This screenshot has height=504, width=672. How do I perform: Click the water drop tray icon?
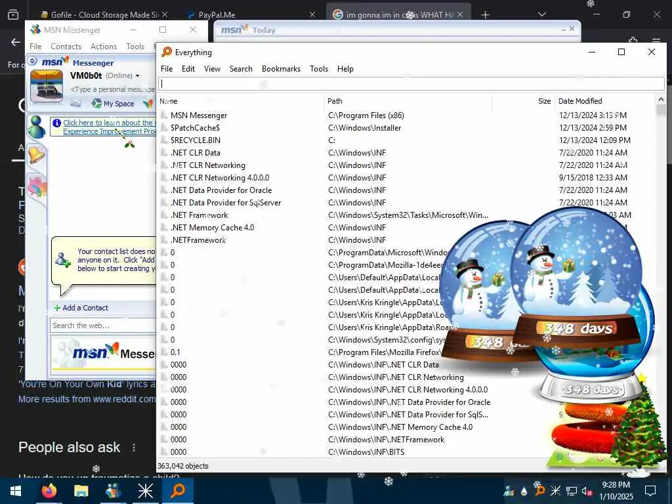(524, 491)
